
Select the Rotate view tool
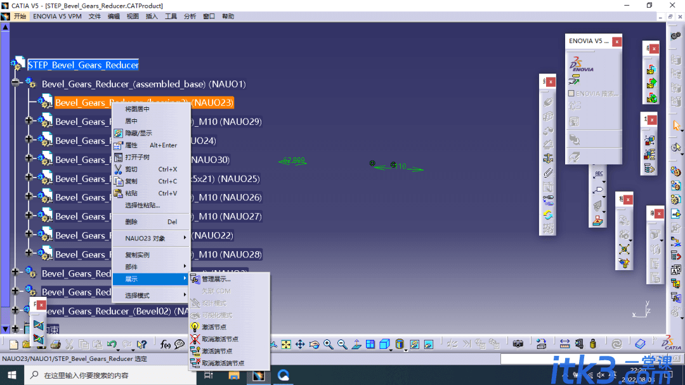point(314,345)
